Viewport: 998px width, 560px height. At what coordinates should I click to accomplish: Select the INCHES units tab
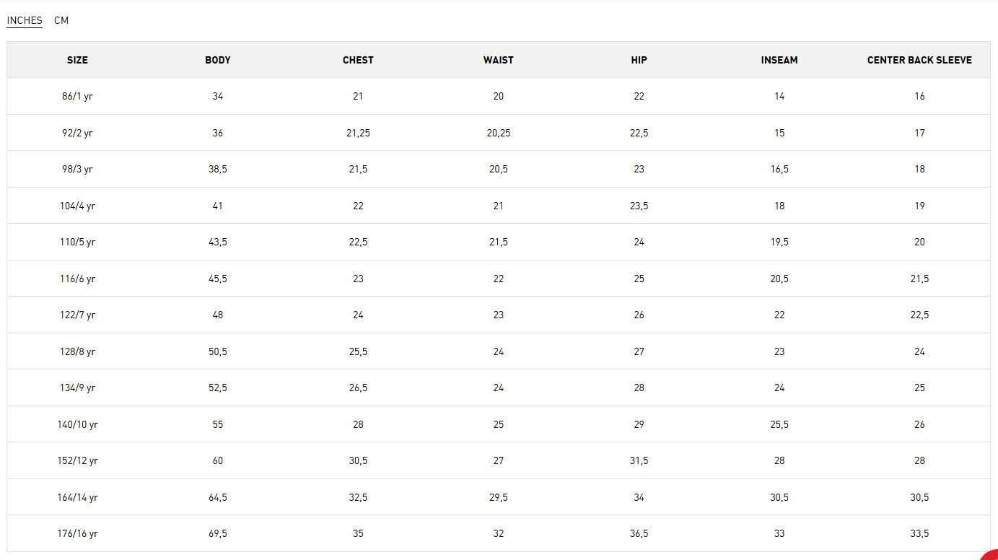tap(25, 20)
